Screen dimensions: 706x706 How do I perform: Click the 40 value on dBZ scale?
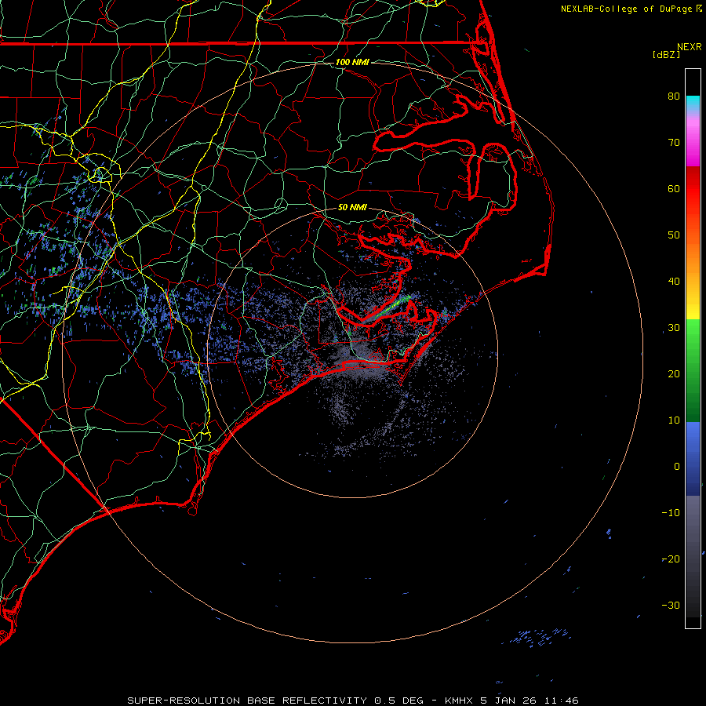point(674,282)
